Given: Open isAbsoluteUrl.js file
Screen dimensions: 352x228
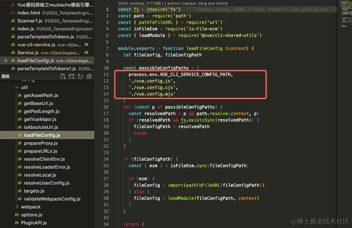Looking at the screenshot, I should click(x=41, y=127).
